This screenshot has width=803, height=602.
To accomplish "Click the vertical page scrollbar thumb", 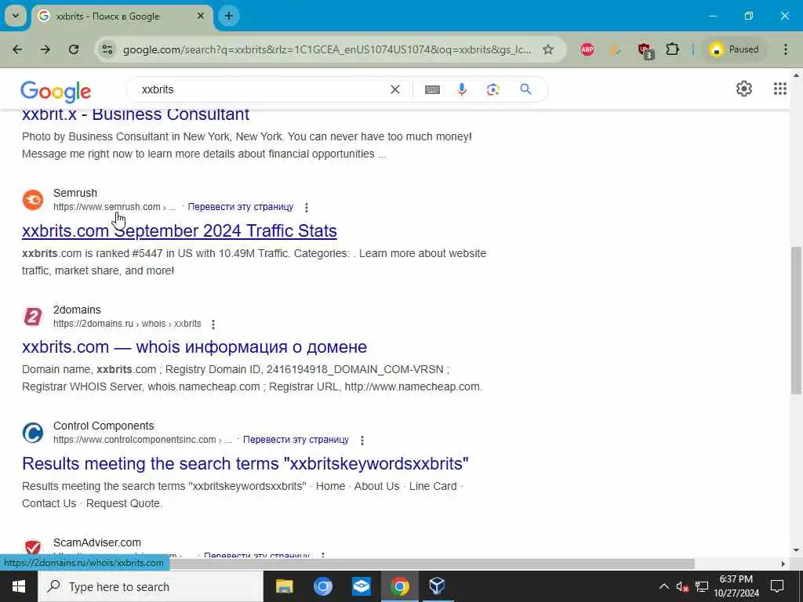I will tap(797, 321).
